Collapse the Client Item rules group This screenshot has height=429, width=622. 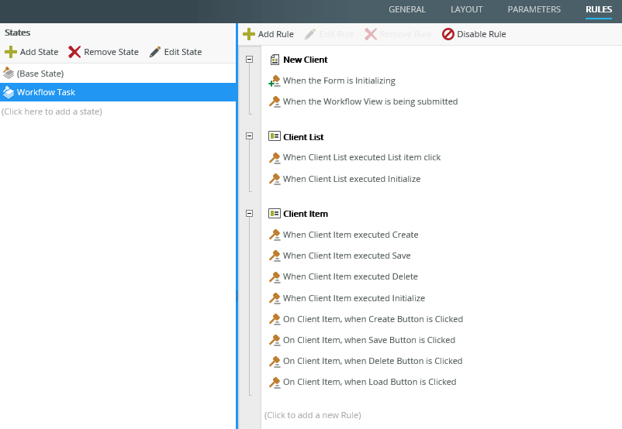(250, 214)
